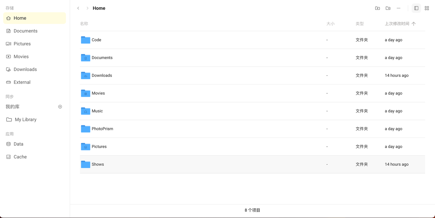This screenshot has height=218, width=435.
Task: Toggle the sidebar panel view icon
Action: click(x=416, y=8)
